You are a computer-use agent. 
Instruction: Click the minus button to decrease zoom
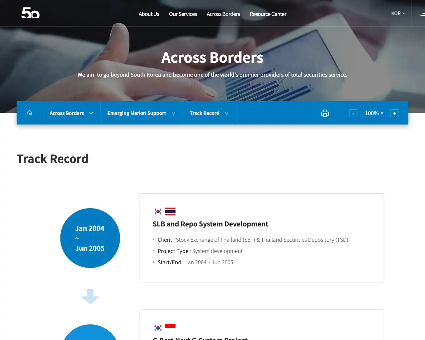point(353,113)
